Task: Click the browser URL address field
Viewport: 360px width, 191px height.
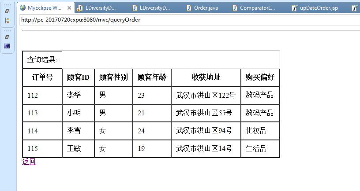Action: coord(190,20)
